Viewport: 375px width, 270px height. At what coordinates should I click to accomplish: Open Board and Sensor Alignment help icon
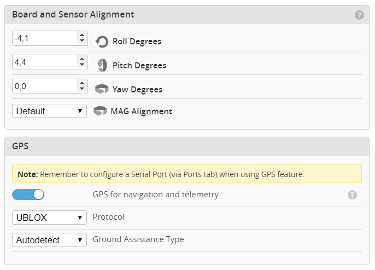coord(359,15)
